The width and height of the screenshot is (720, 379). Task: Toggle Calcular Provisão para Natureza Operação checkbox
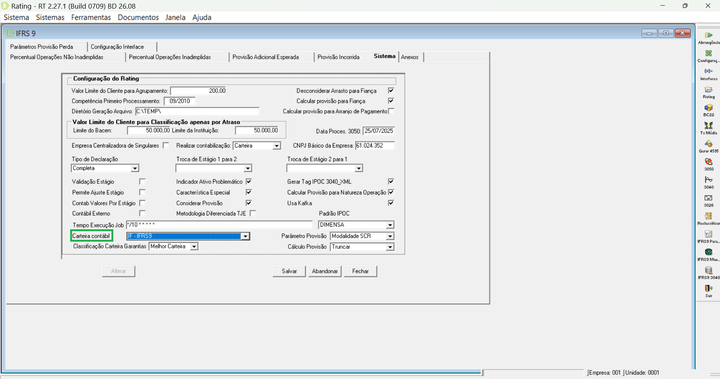[x=391, y=192]
